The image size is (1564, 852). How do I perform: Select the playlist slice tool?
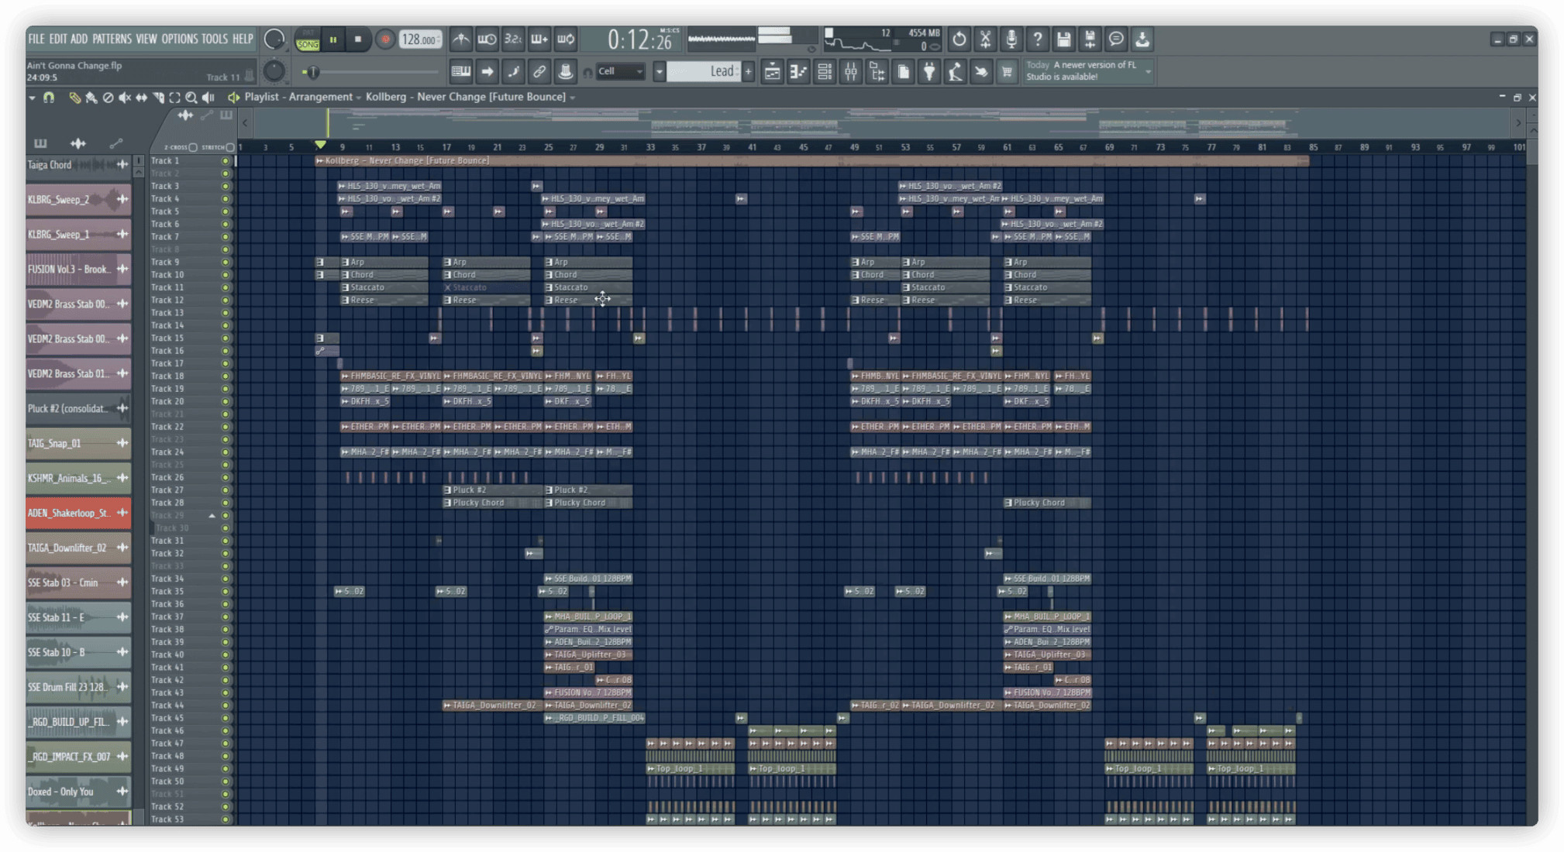pyautogui.click(x=159, y=98)
